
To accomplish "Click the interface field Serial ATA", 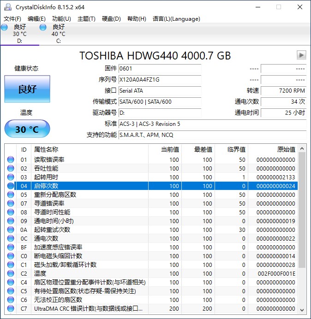I will point(160,90).
